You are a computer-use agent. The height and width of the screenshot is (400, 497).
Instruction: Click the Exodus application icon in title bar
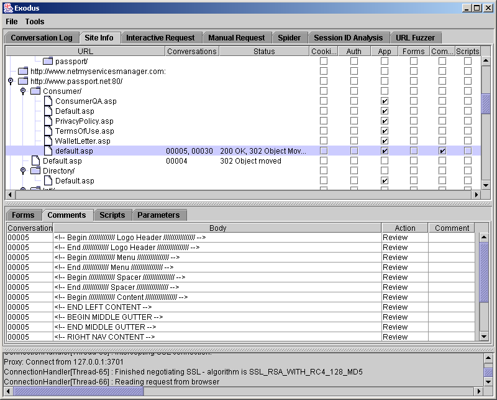(x=7, y=7)
